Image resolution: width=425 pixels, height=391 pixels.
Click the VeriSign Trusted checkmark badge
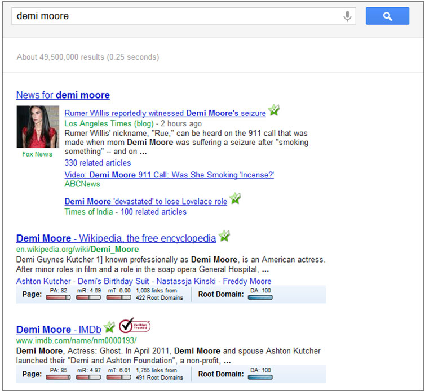point(135,326)
